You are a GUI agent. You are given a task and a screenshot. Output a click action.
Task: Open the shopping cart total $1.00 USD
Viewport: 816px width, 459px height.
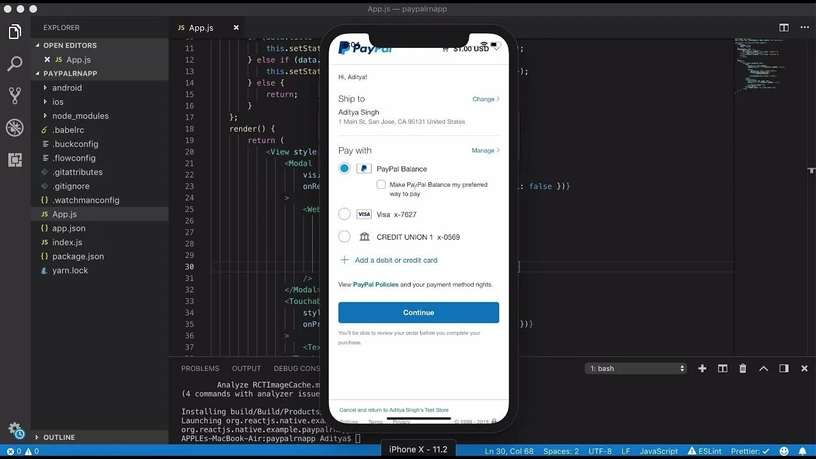pos(471,48)
